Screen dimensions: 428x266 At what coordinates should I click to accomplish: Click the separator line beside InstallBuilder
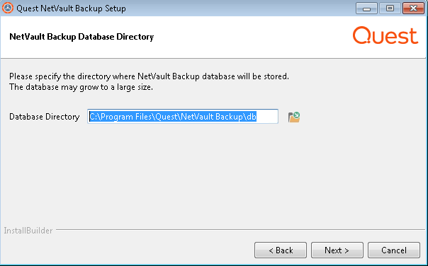(240, 229)
